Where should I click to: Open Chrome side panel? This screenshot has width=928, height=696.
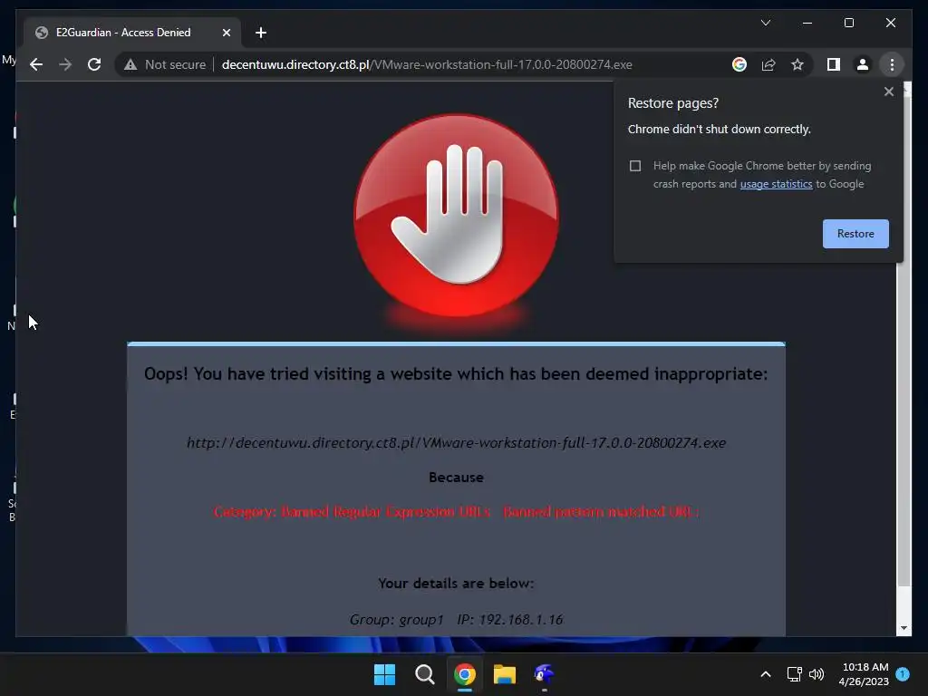pos(834,64)
